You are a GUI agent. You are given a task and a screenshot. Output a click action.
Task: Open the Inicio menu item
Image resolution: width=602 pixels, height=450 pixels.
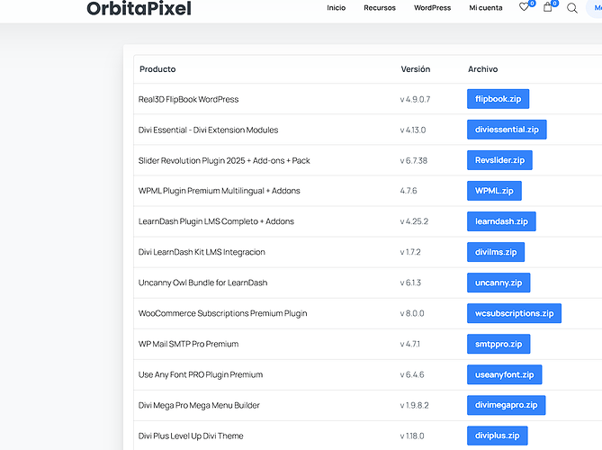pyautogui.click(x=336, y=8)
